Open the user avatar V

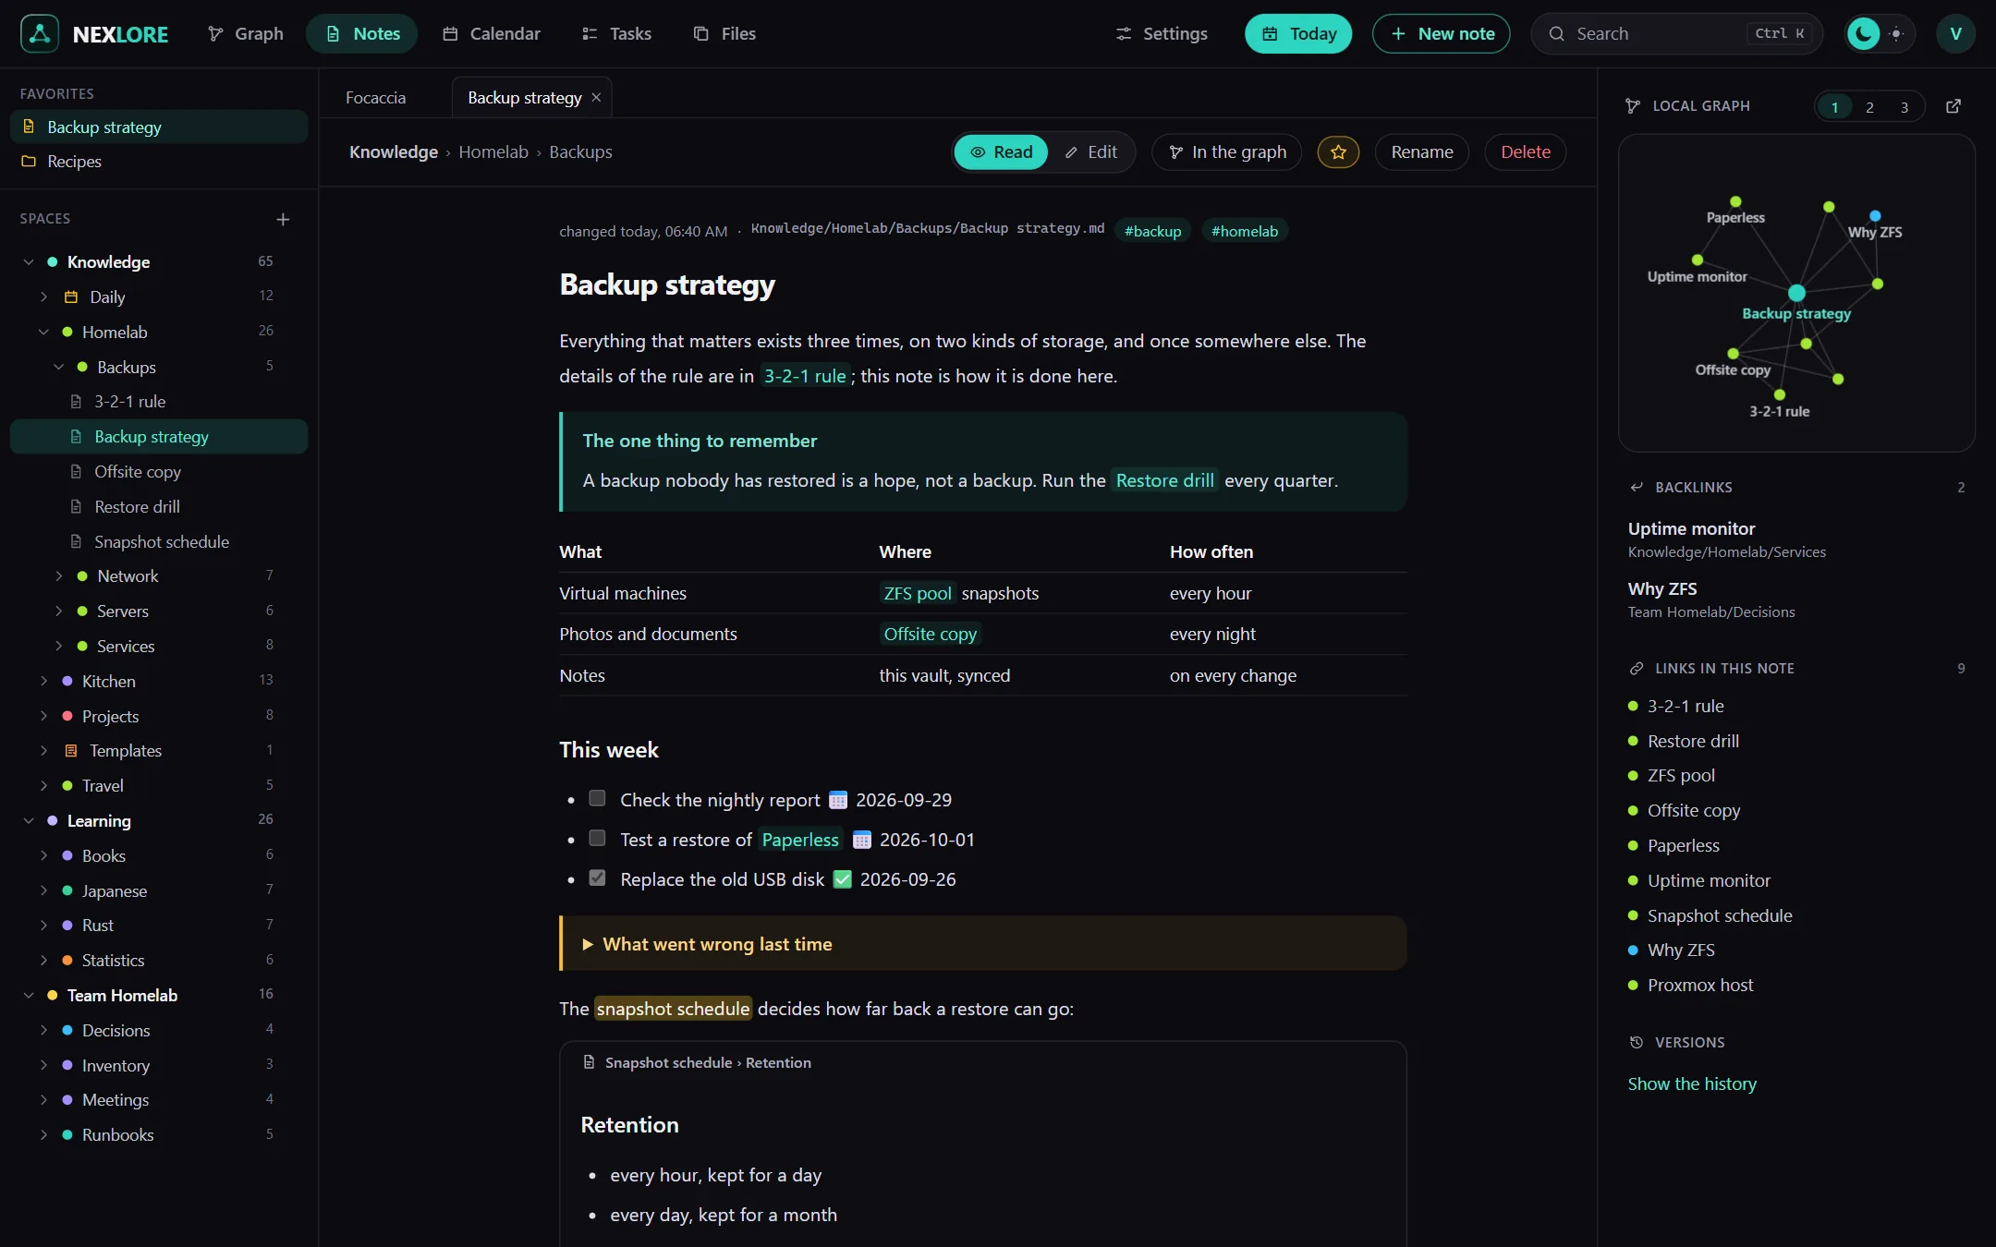click(x=1955, y=34)
